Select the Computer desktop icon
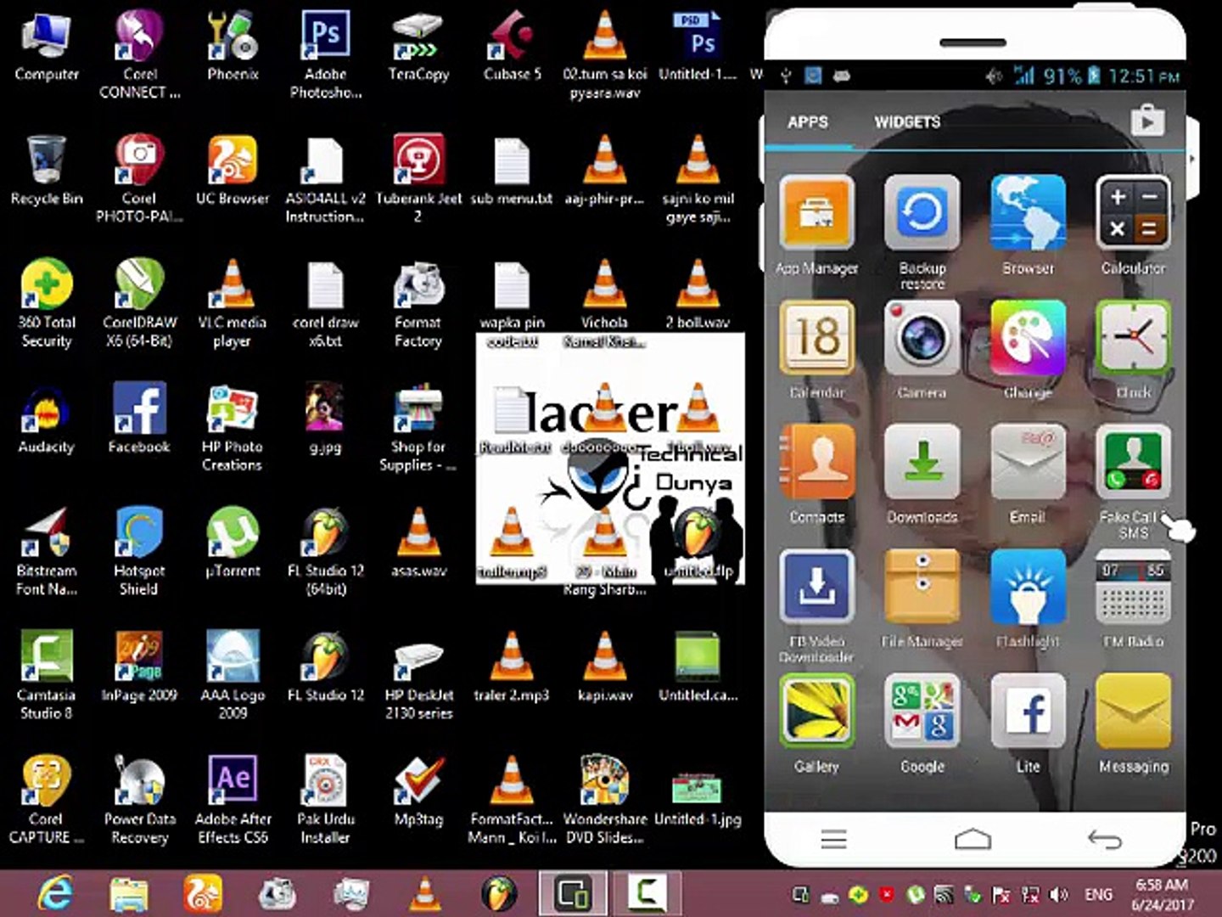The height and width of the screenshot is (917, 1222). 47,48
